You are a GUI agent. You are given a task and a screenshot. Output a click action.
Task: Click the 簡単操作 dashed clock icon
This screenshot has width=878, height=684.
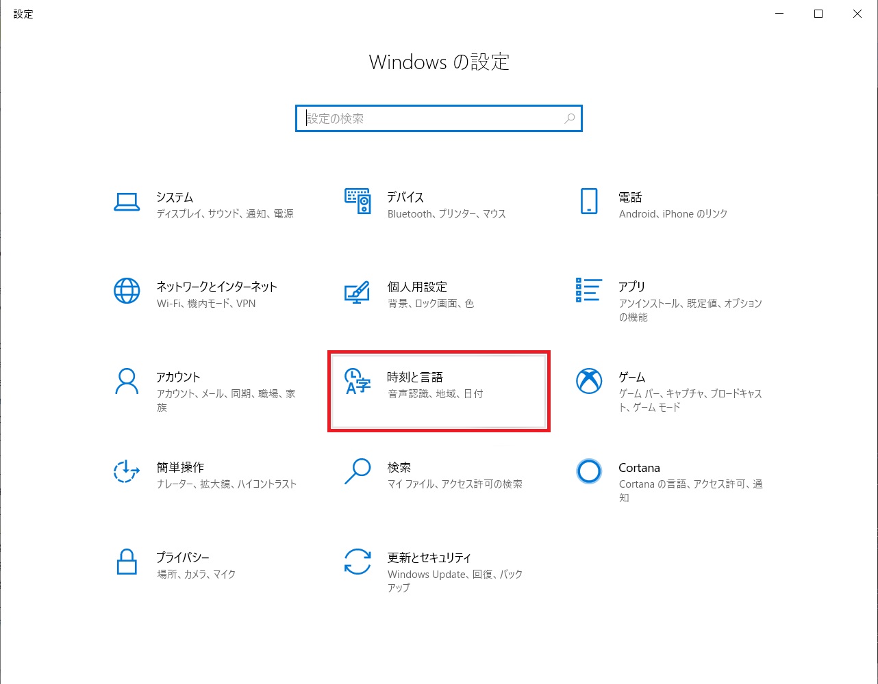pyautogui.click(x=127, y=471)
